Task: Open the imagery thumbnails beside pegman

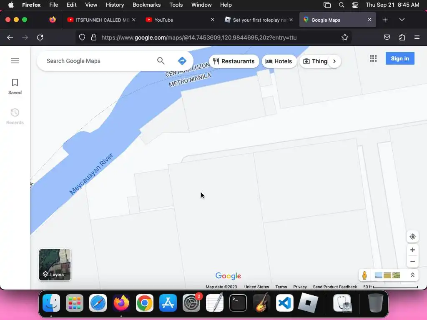Action: tap(387, 275)
